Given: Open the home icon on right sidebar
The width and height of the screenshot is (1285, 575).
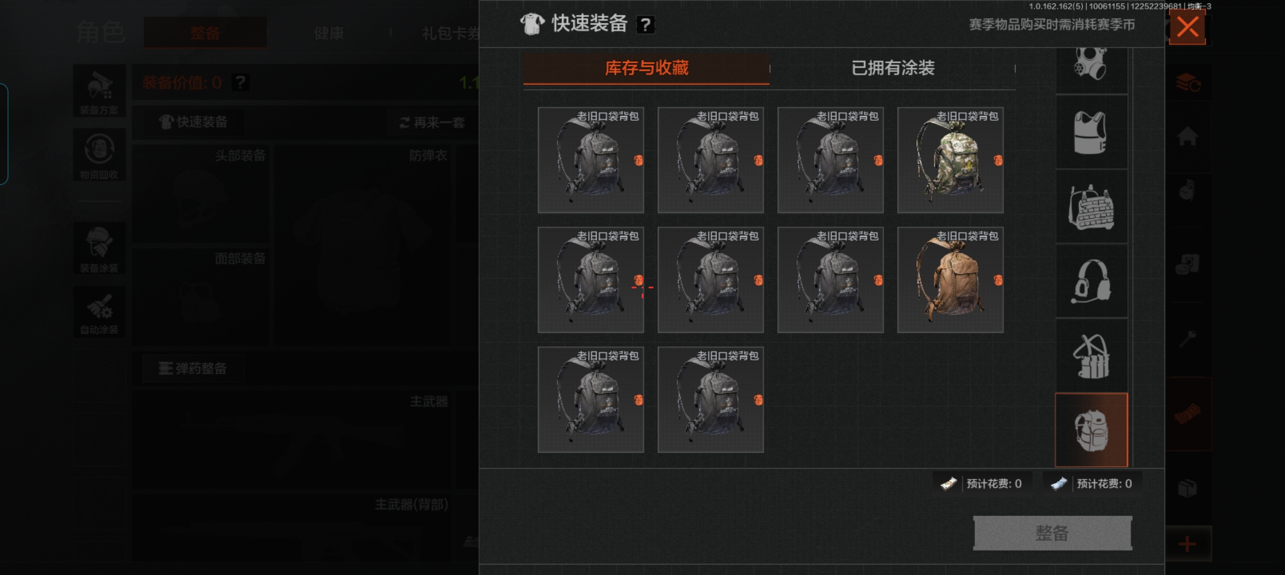Looking at the screenshot, I should [x=1188, y=136].
